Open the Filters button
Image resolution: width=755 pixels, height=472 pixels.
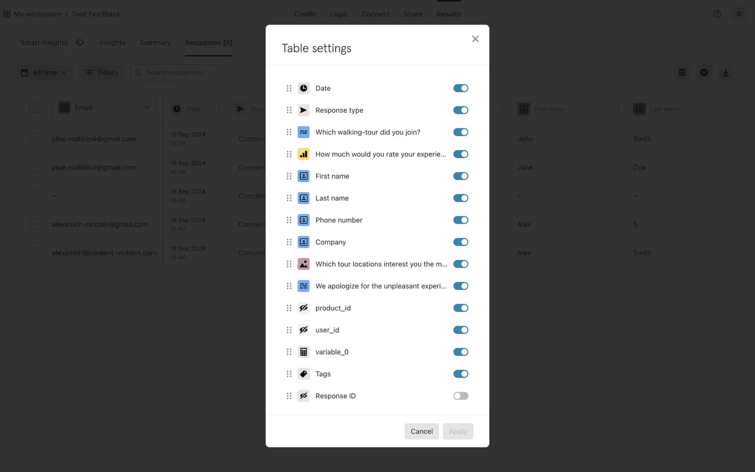(x=101, y=72)
